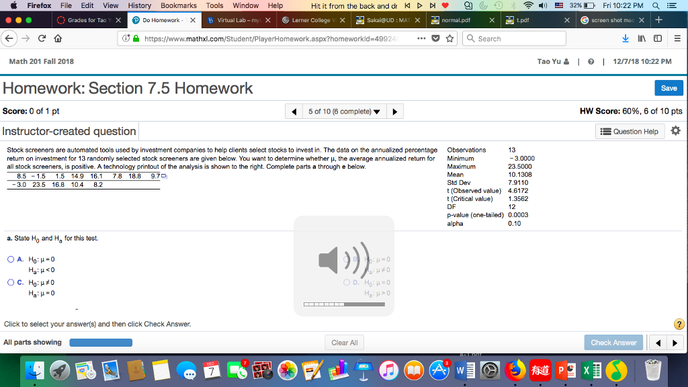Select answer option C radio button
The height and width of the screenshot is (387, 688).
pyautogui.click(x=11, y=283)
